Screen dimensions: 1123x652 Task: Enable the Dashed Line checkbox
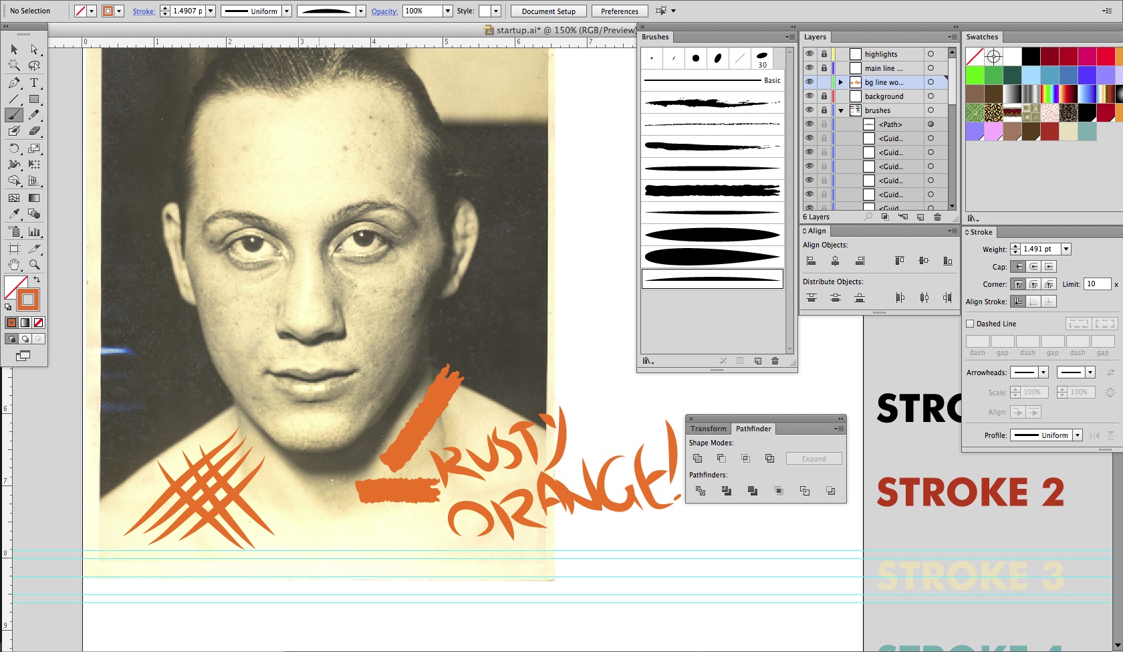click(x=971, y=324)
